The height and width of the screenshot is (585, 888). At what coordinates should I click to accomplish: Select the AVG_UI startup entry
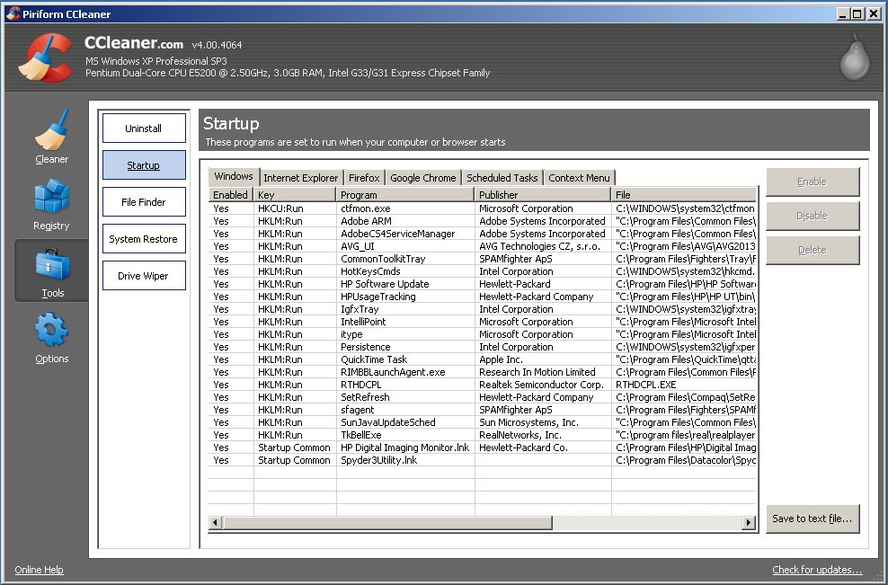[x=483, y=246]
